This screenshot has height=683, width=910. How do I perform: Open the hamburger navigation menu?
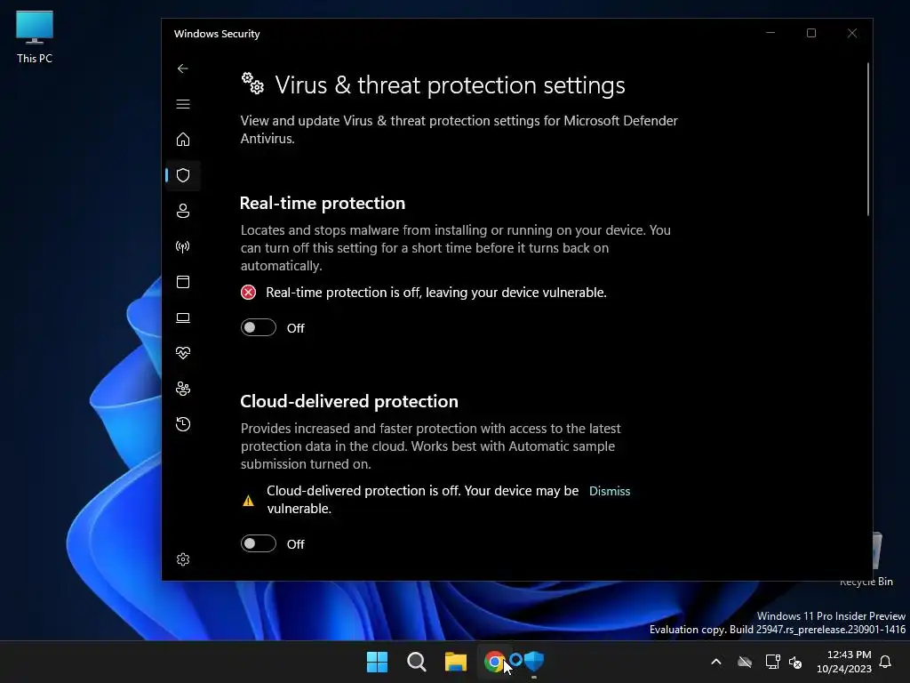183,104
